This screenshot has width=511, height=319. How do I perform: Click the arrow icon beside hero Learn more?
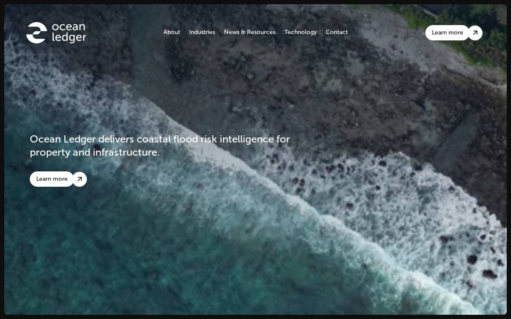80,179
